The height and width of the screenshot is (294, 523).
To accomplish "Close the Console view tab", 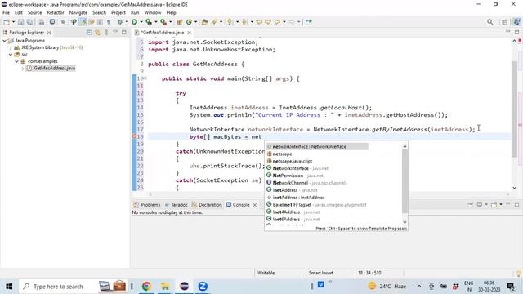I will pos(254,205).
